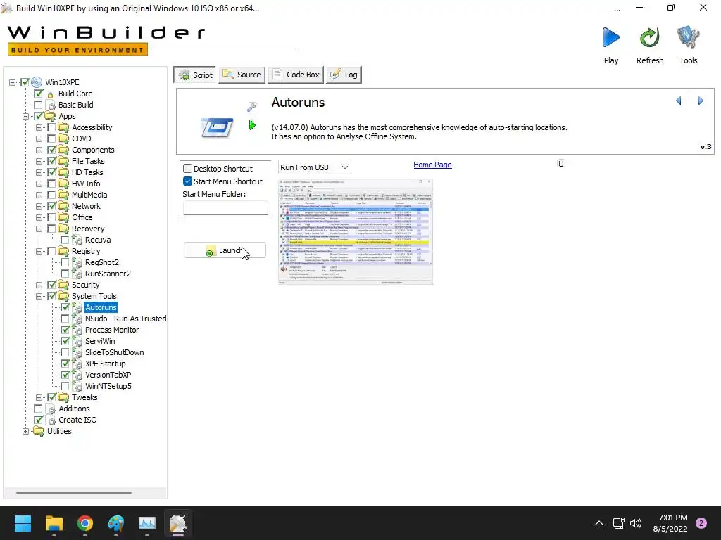Click the Start Menu Folder input field
This screenshot has width=721, height=540.
click(x=225, y=208)
